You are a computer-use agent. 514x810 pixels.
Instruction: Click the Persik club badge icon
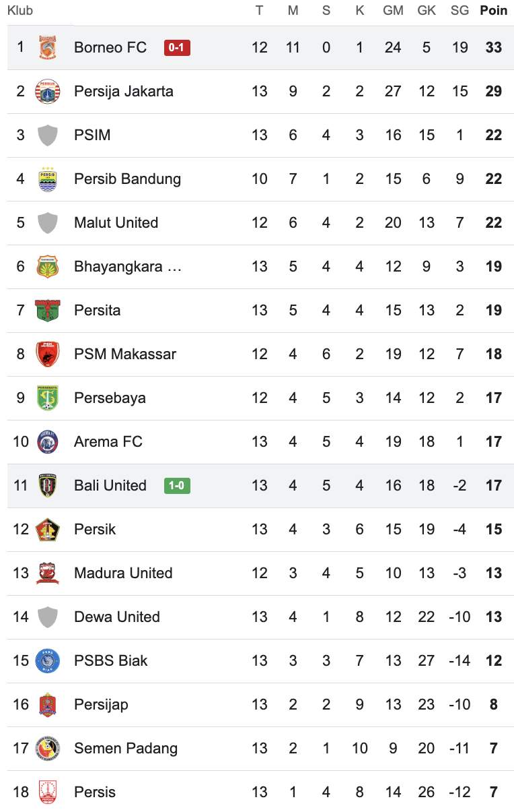(48, 530)
